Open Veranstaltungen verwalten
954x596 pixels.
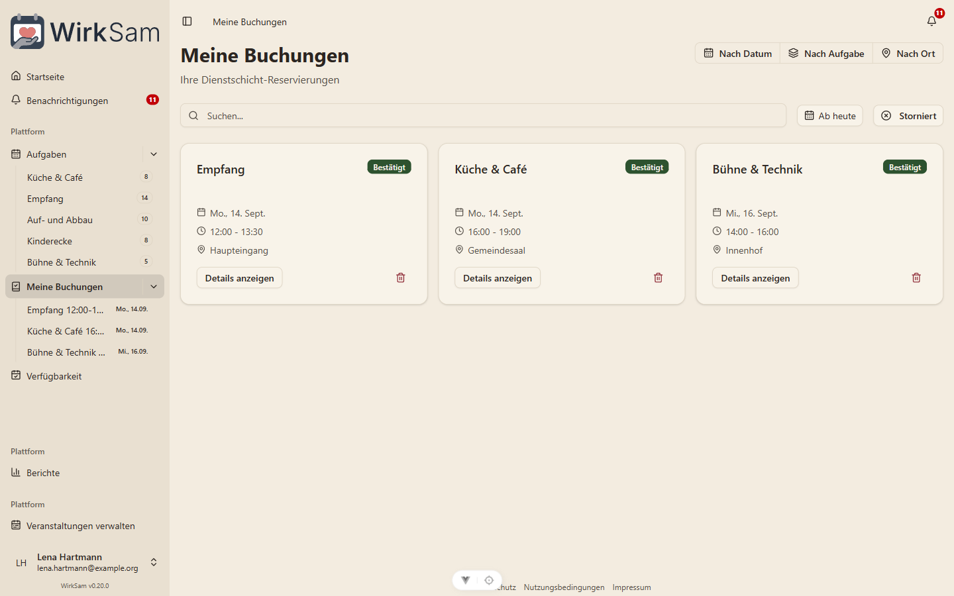point(85,526)
